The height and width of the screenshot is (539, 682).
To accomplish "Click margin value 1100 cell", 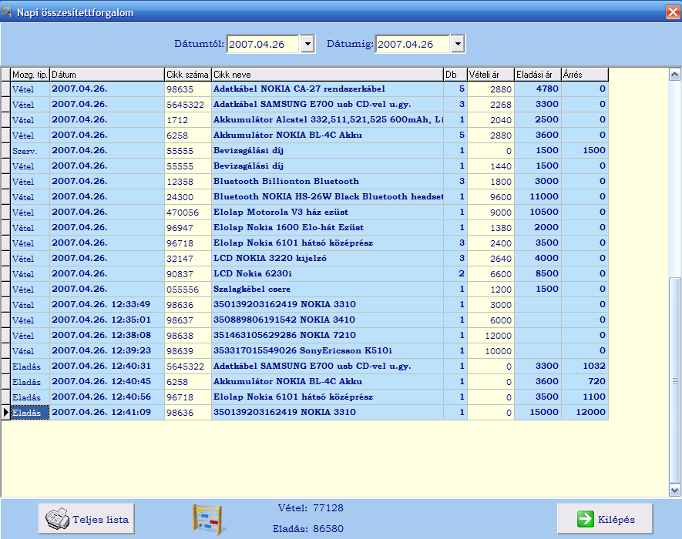I will coord(585,397).
